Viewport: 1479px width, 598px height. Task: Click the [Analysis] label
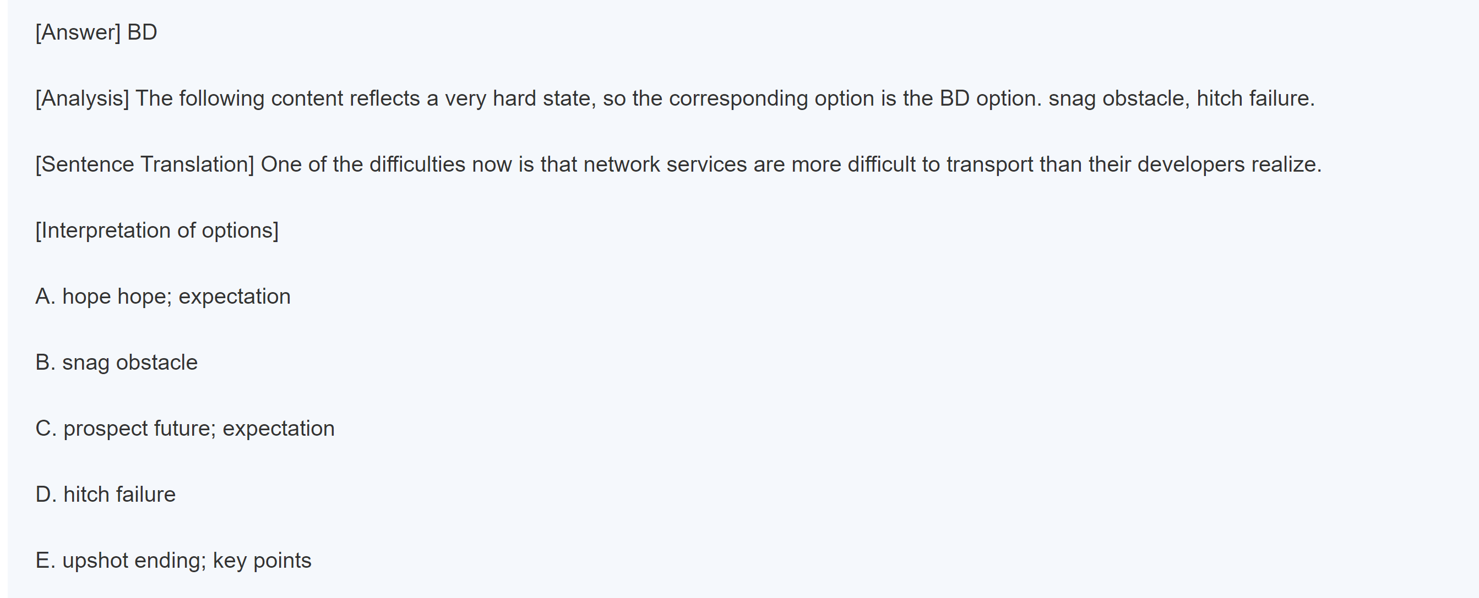(82, 98)
